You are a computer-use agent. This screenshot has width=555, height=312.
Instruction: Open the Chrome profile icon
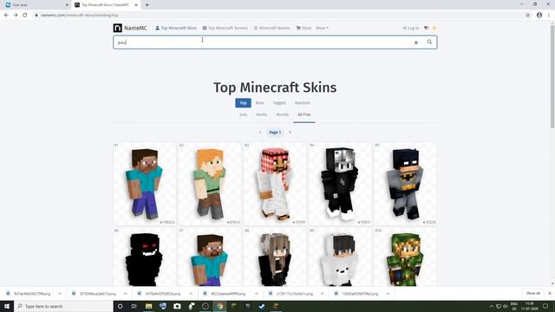pos(539,16)
